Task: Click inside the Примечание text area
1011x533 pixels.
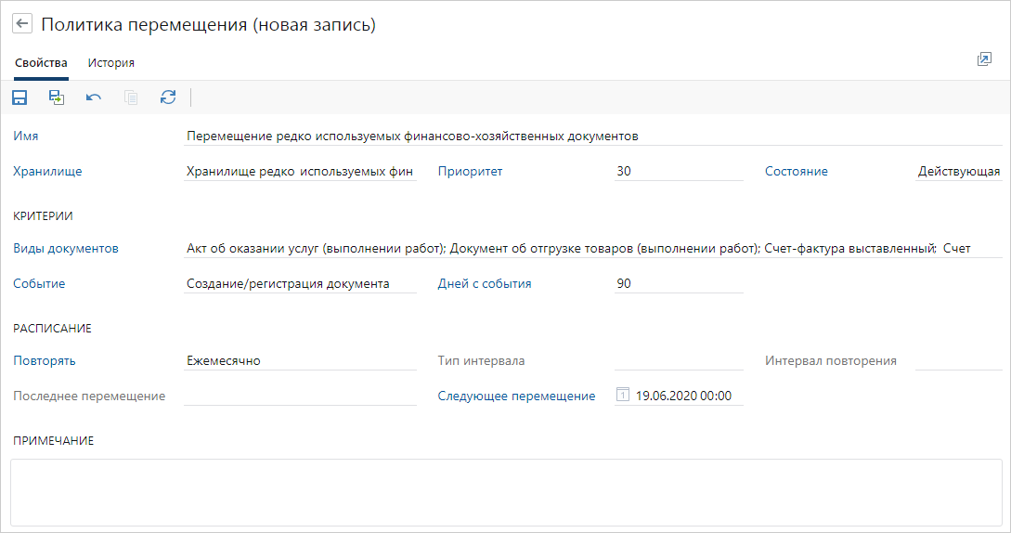Action: 505,492
